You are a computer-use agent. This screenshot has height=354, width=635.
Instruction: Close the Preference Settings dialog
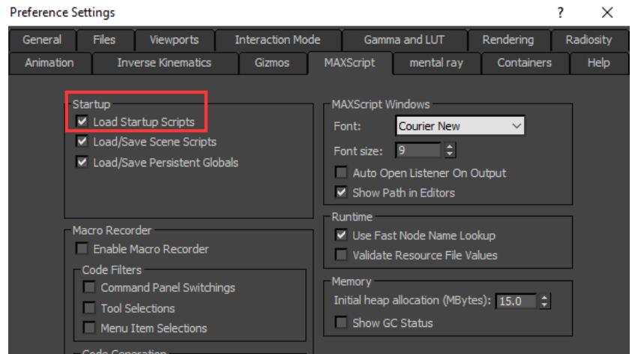tap(607, 13)
